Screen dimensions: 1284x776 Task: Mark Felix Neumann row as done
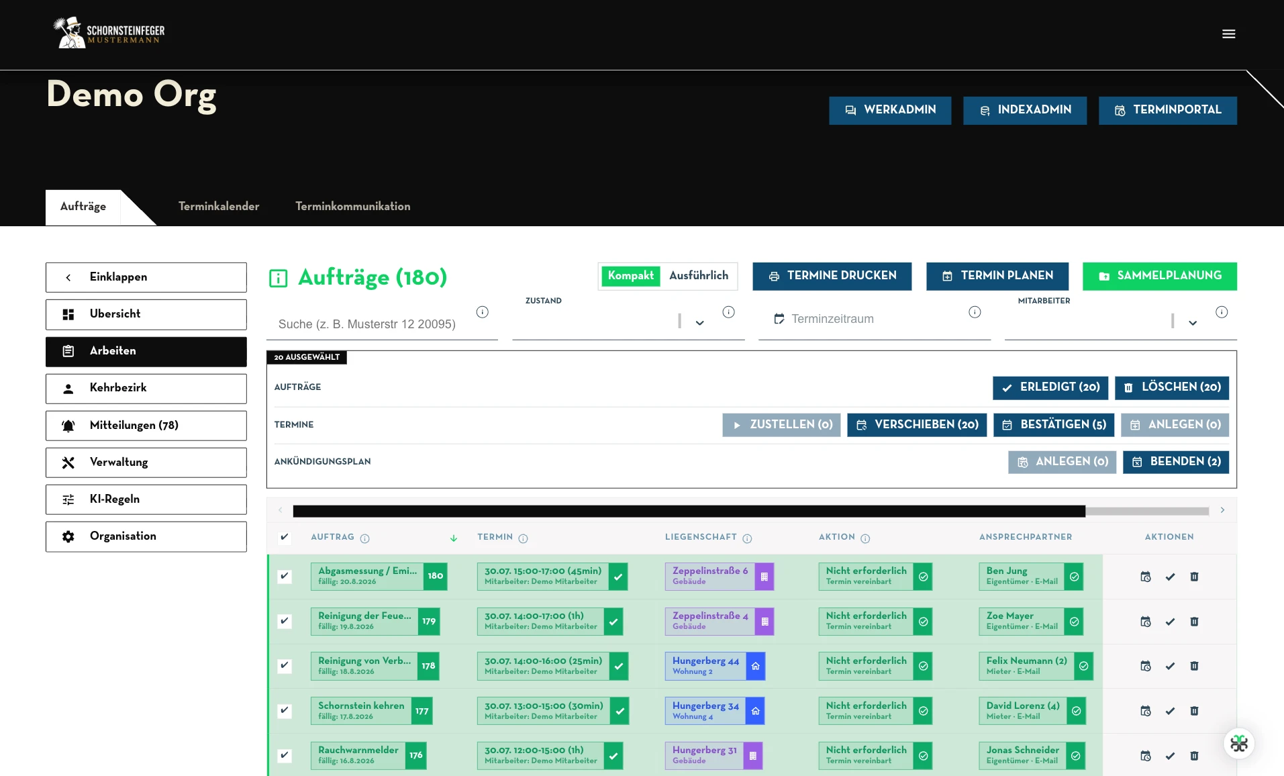click(1170, 666)
